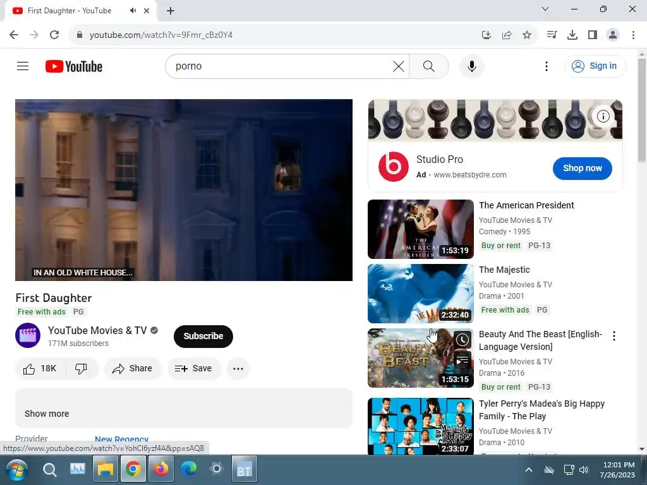The image size is (647, 485).
Task: Open File Explorer from taskbar
Action: [106, 469]
